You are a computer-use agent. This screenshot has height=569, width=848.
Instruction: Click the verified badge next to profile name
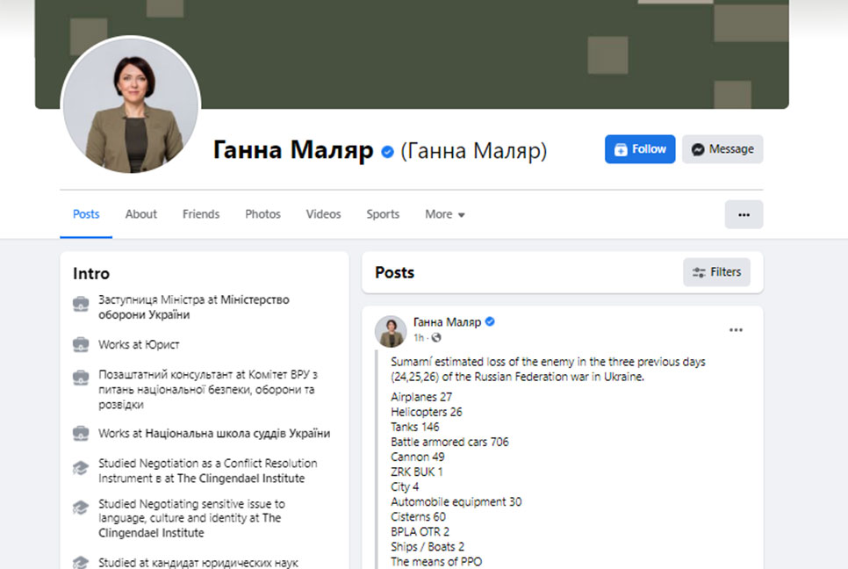(387, 152)
